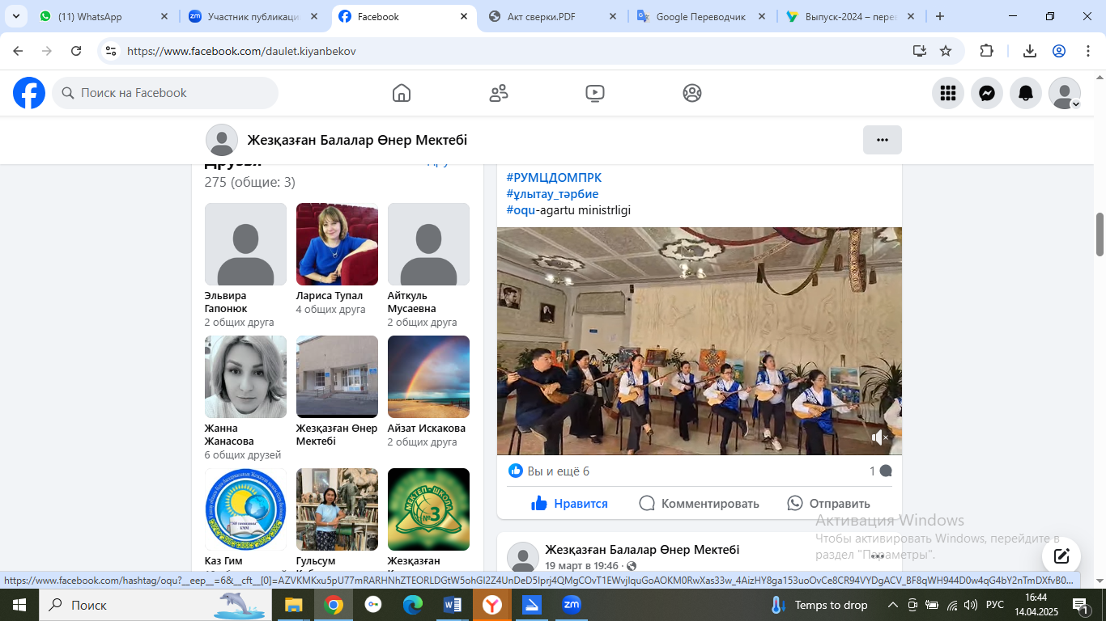Open the #РУМЦДОМПРК hashtag link
1106x621 pixels.
[x=554, y=178]
